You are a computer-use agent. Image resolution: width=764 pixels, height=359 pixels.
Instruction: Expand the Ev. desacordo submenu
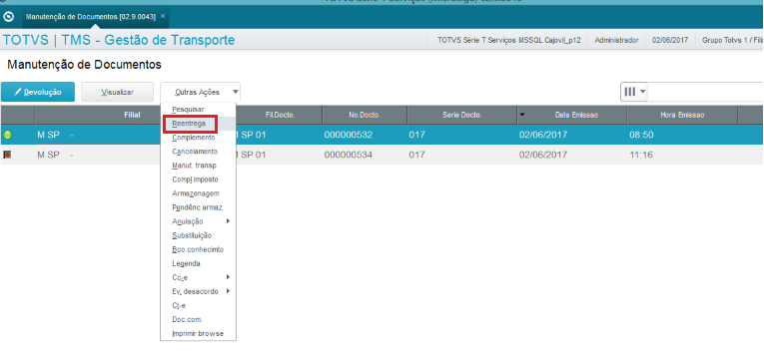pos(199,291)
